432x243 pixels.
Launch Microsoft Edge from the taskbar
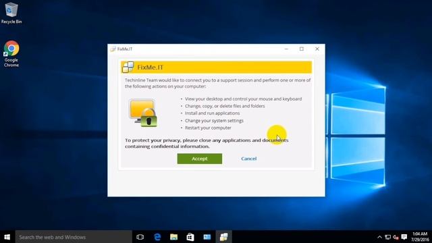[157, 237]
